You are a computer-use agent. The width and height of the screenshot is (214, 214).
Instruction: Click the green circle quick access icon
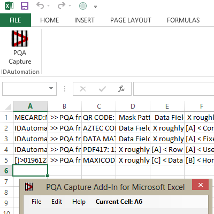(83, 6)
